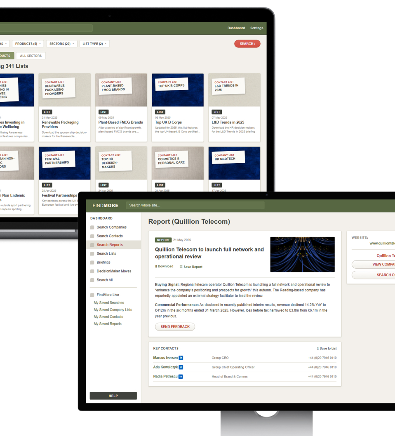Go to DecisionMaker Moves in sidebar

pos(114,271)
